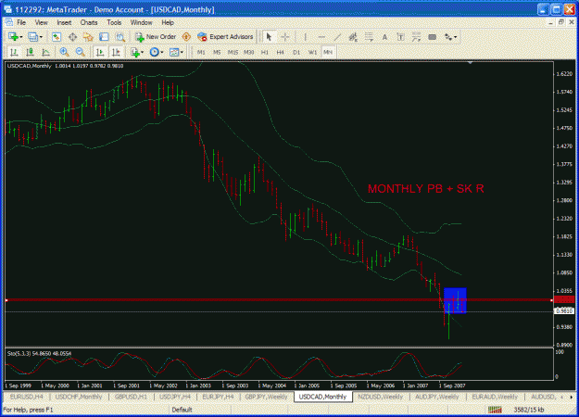
Task: Draw a vertical line tool
Action: click(x=305, y=37)
